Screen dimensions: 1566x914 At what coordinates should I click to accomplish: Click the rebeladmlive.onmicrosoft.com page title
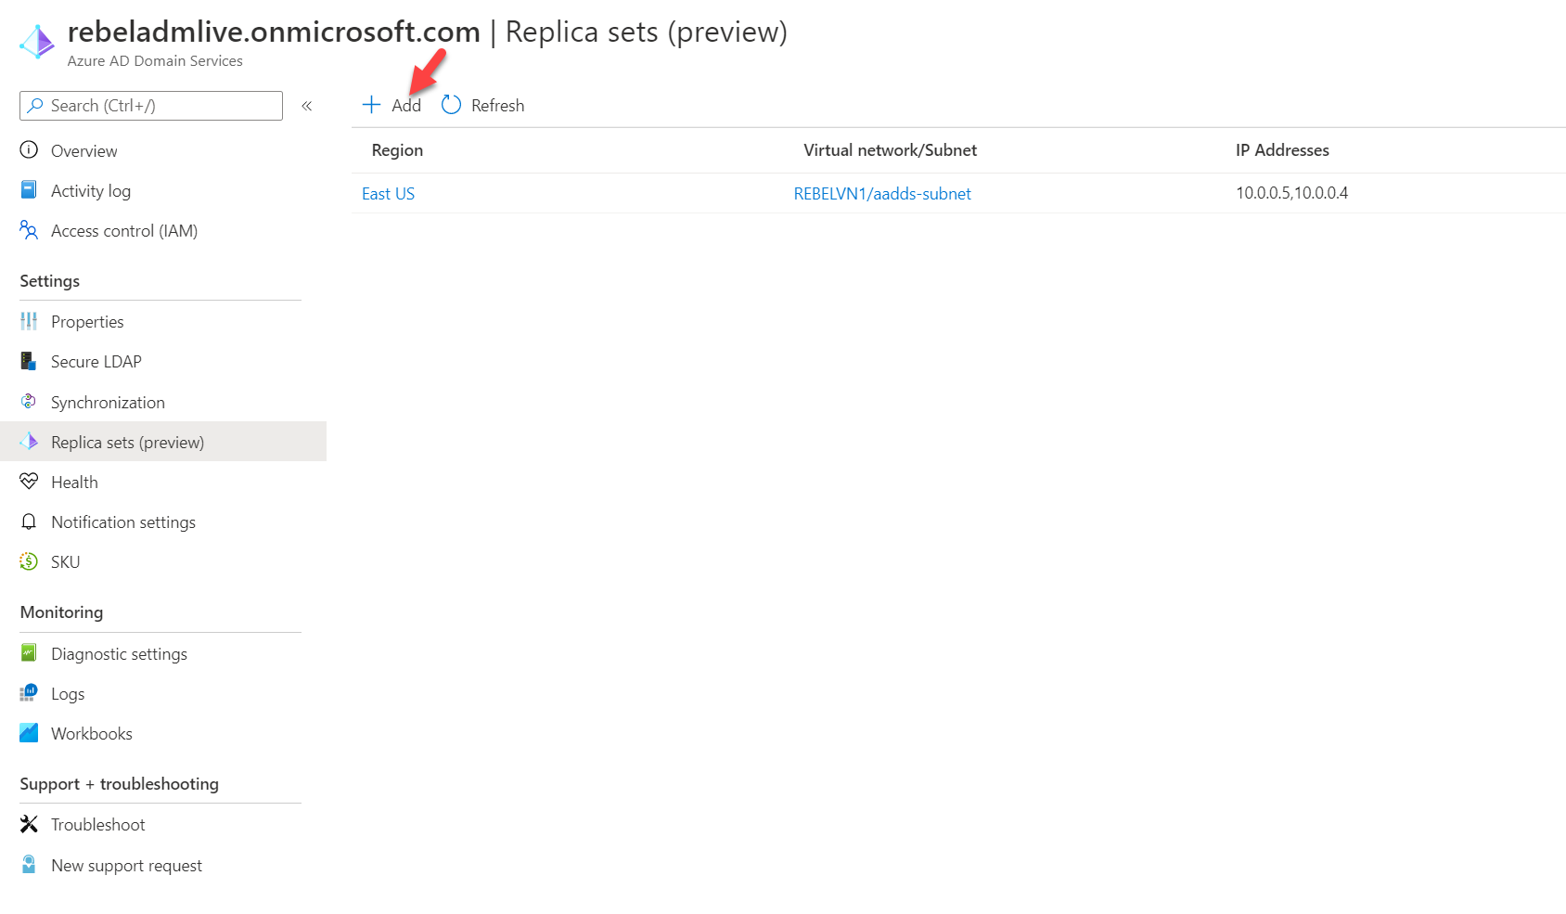click(274, 32)
